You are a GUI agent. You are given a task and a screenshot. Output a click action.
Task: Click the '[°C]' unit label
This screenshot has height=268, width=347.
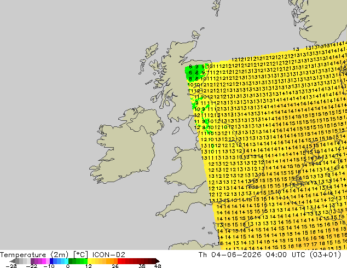(80, 255)
